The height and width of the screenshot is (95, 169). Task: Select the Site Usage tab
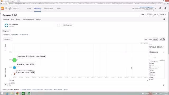(x=15, y=35)
